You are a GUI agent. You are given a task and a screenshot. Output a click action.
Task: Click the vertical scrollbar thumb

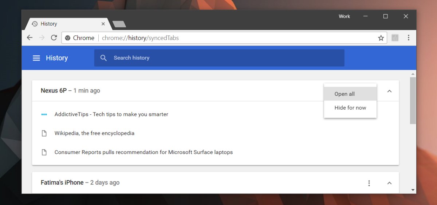pos(413,100)
